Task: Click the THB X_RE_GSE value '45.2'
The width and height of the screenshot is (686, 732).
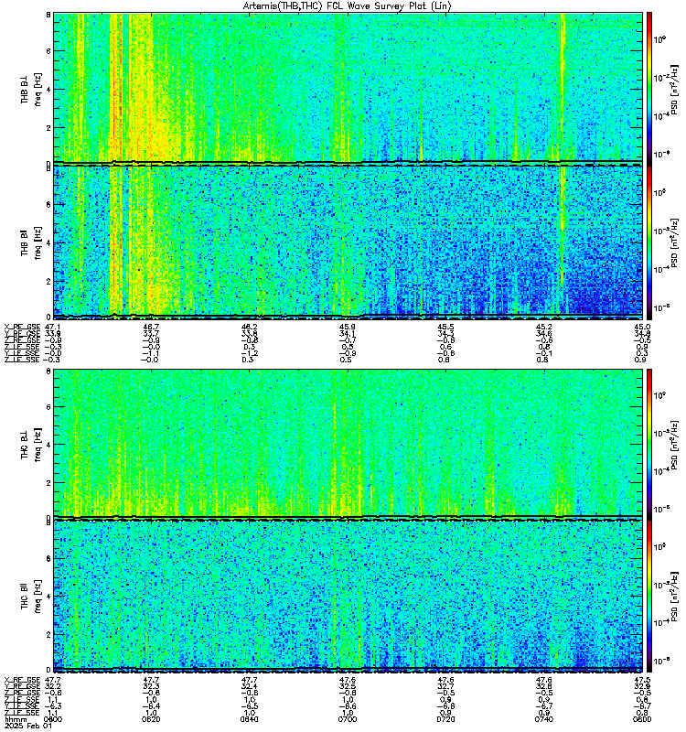Action: coord(544,327)
